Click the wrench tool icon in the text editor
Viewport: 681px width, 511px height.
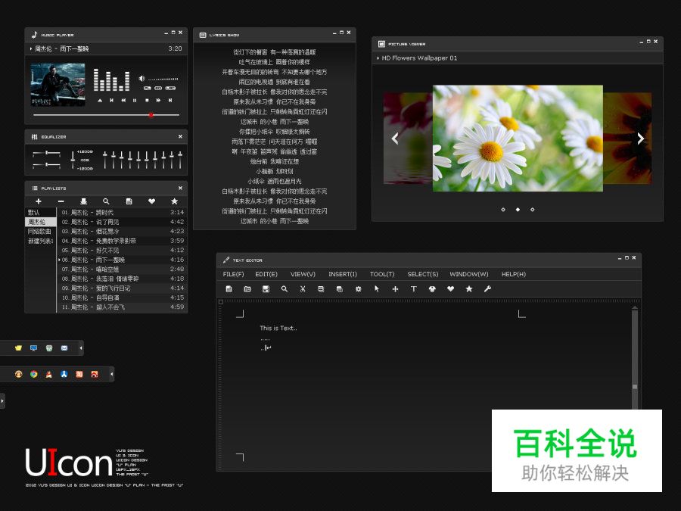point(487,289)
